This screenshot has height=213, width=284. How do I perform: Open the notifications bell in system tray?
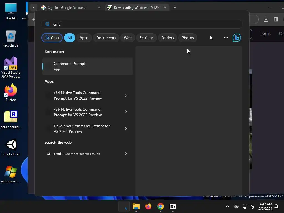tap(276, 206)
